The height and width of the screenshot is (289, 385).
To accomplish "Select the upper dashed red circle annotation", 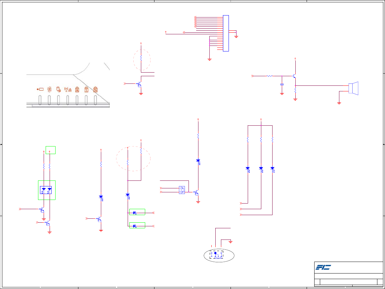I will click(x=142, y=60).
